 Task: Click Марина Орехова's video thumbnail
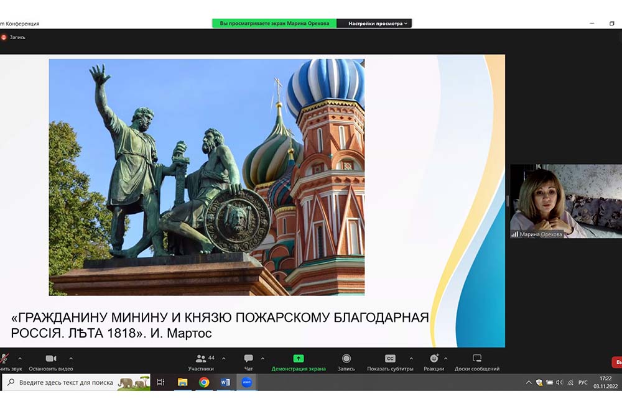[x=565, y=201]
